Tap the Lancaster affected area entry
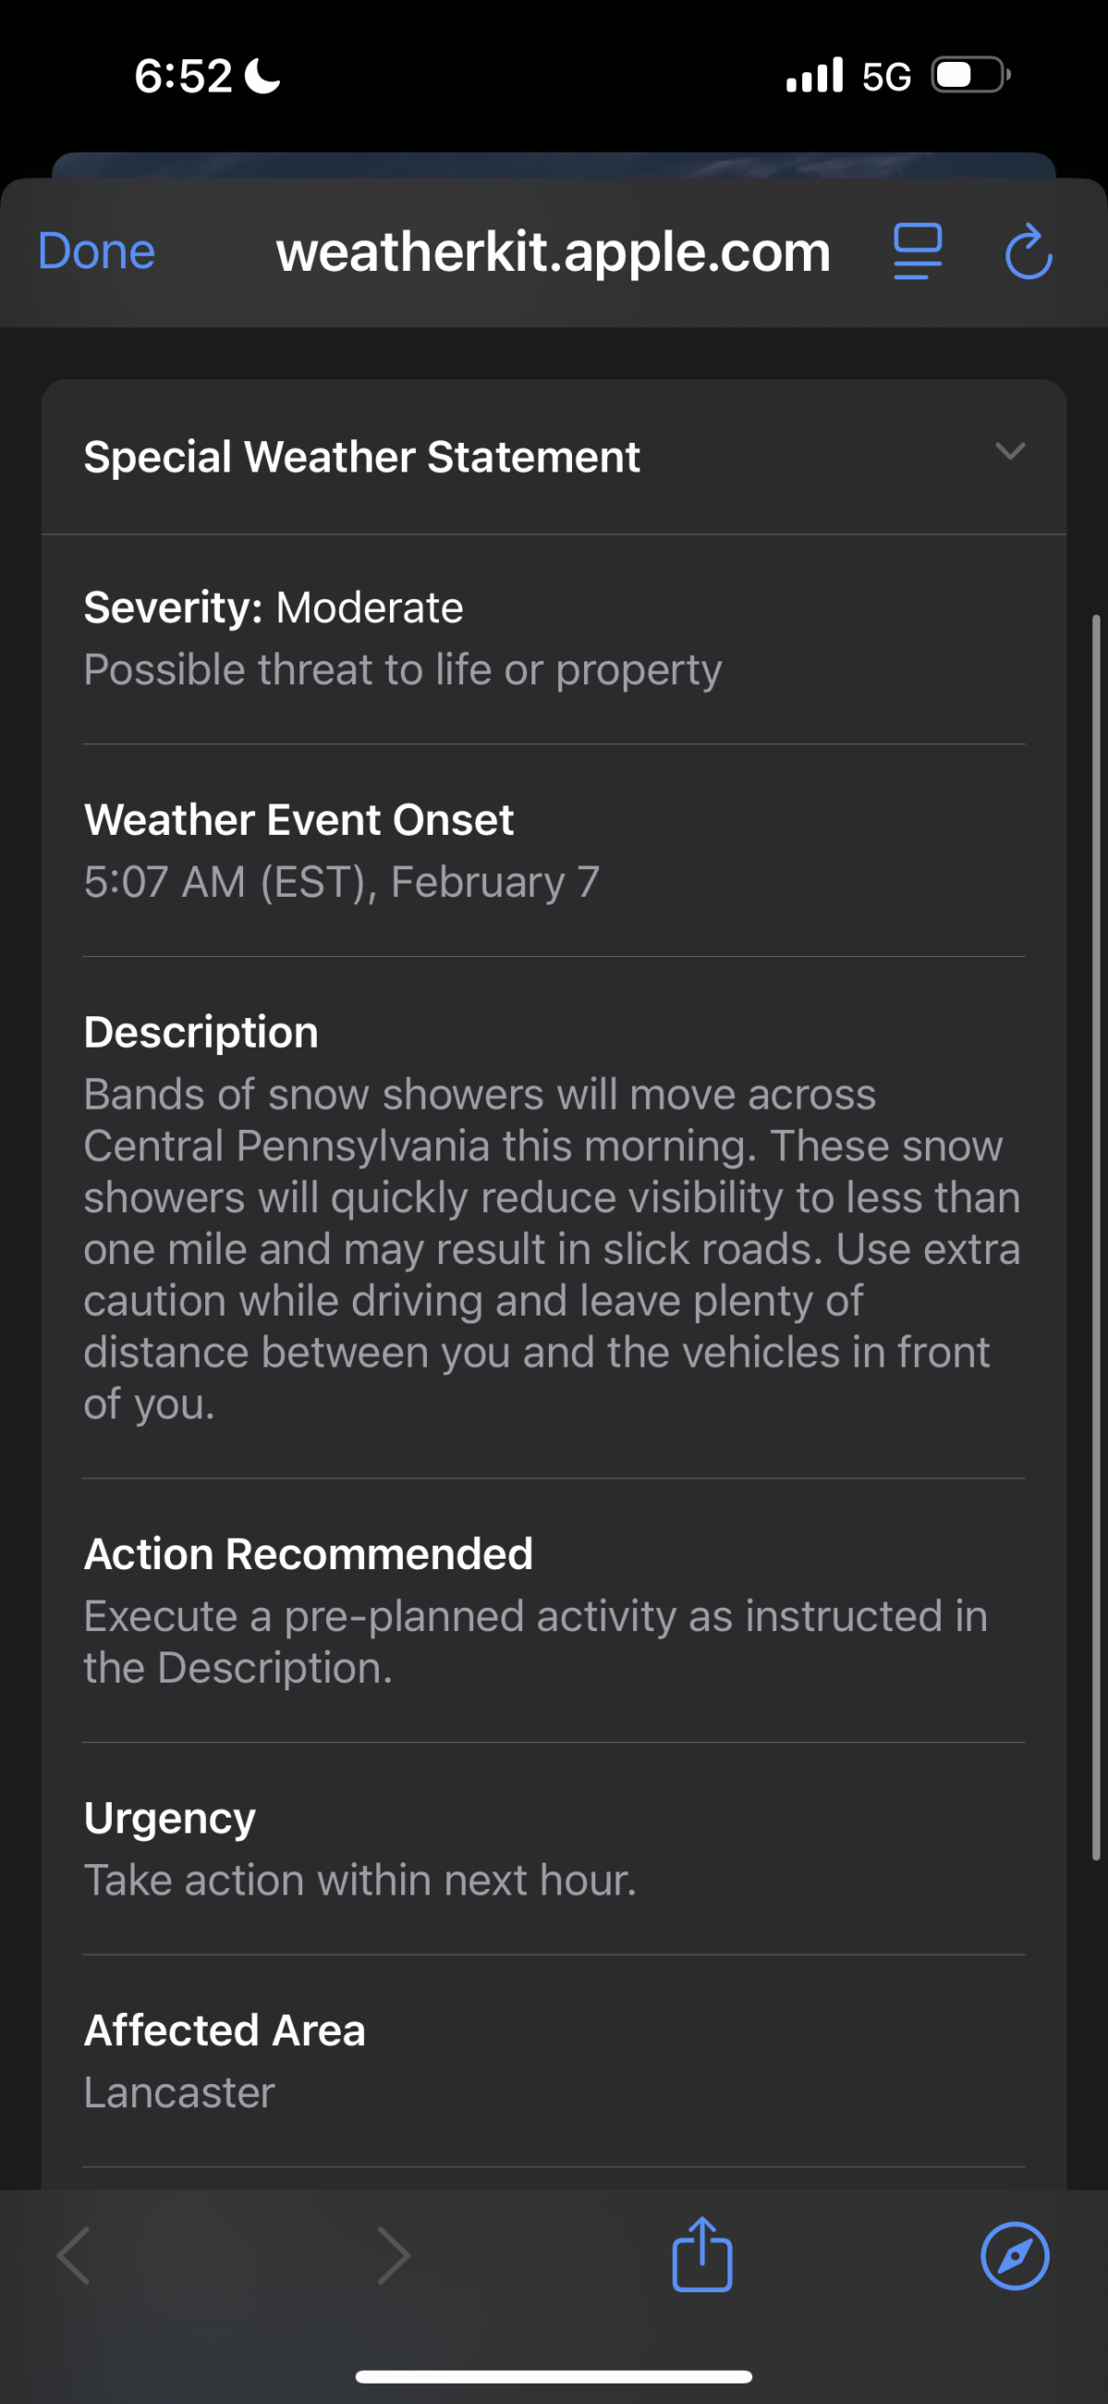Viewport: 1108px width, 2404px height. pyautogui.click(x=179, y=2092)
